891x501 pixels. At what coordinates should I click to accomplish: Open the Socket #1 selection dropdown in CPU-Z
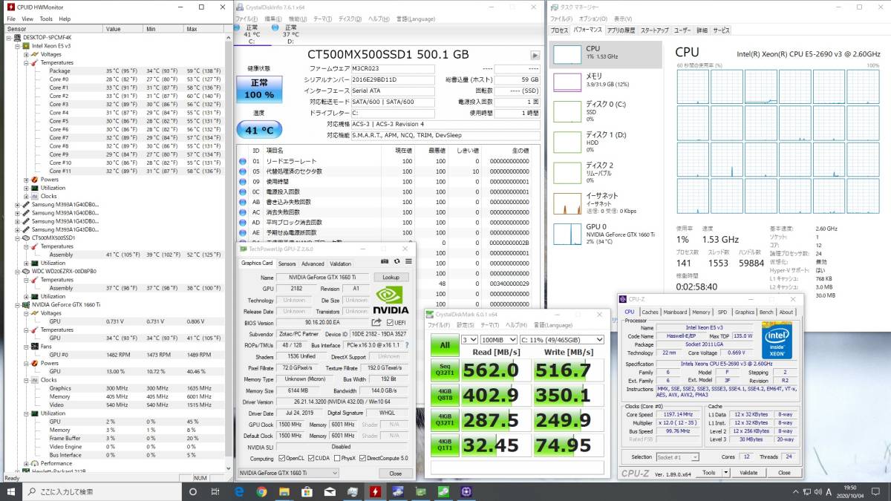[676, 457]
